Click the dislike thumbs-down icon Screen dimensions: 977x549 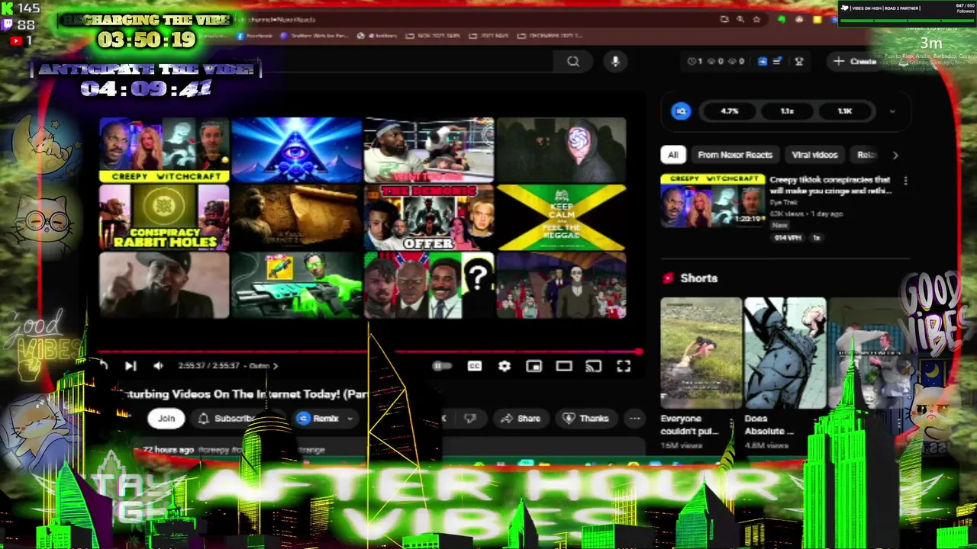click(470, 419)
